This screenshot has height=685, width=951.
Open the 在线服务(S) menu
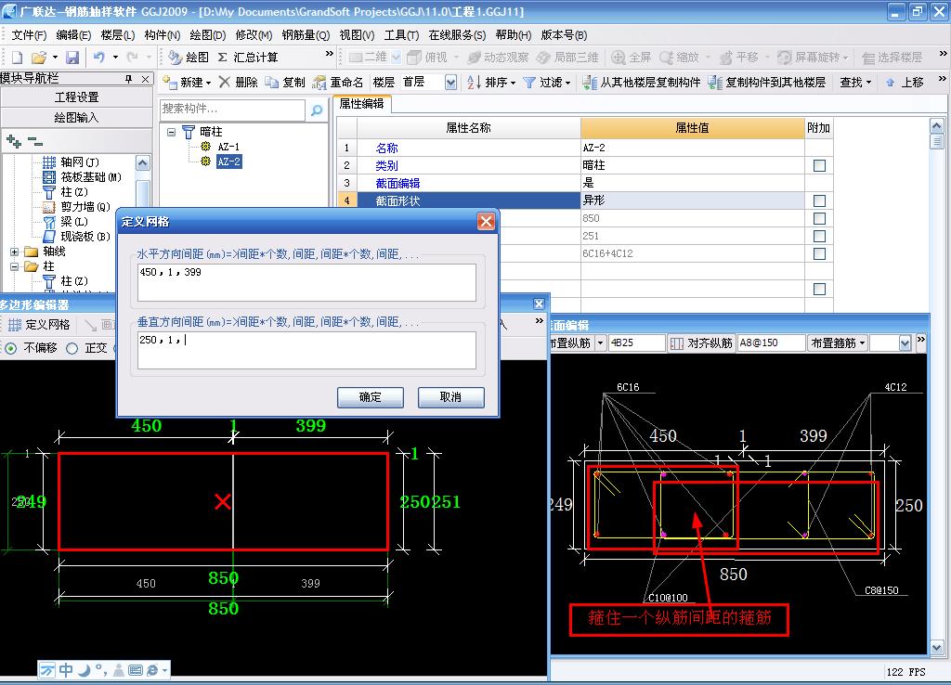click(x=457, y=35)
